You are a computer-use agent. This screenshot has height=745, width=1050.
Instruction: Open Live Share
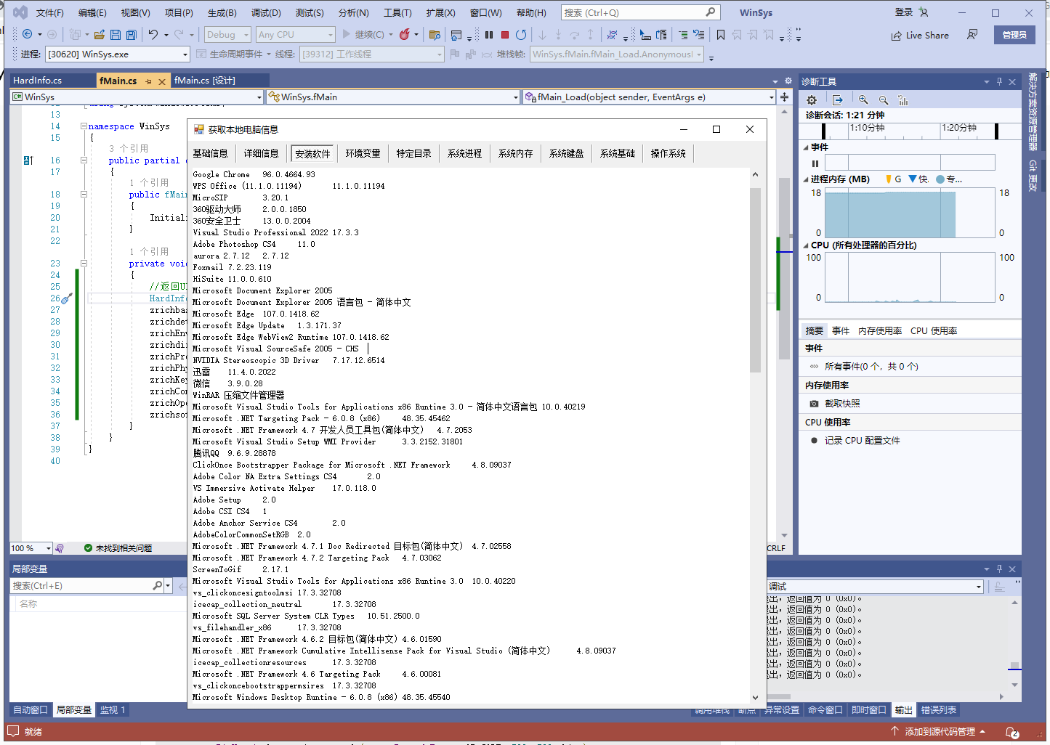(920, 35)
